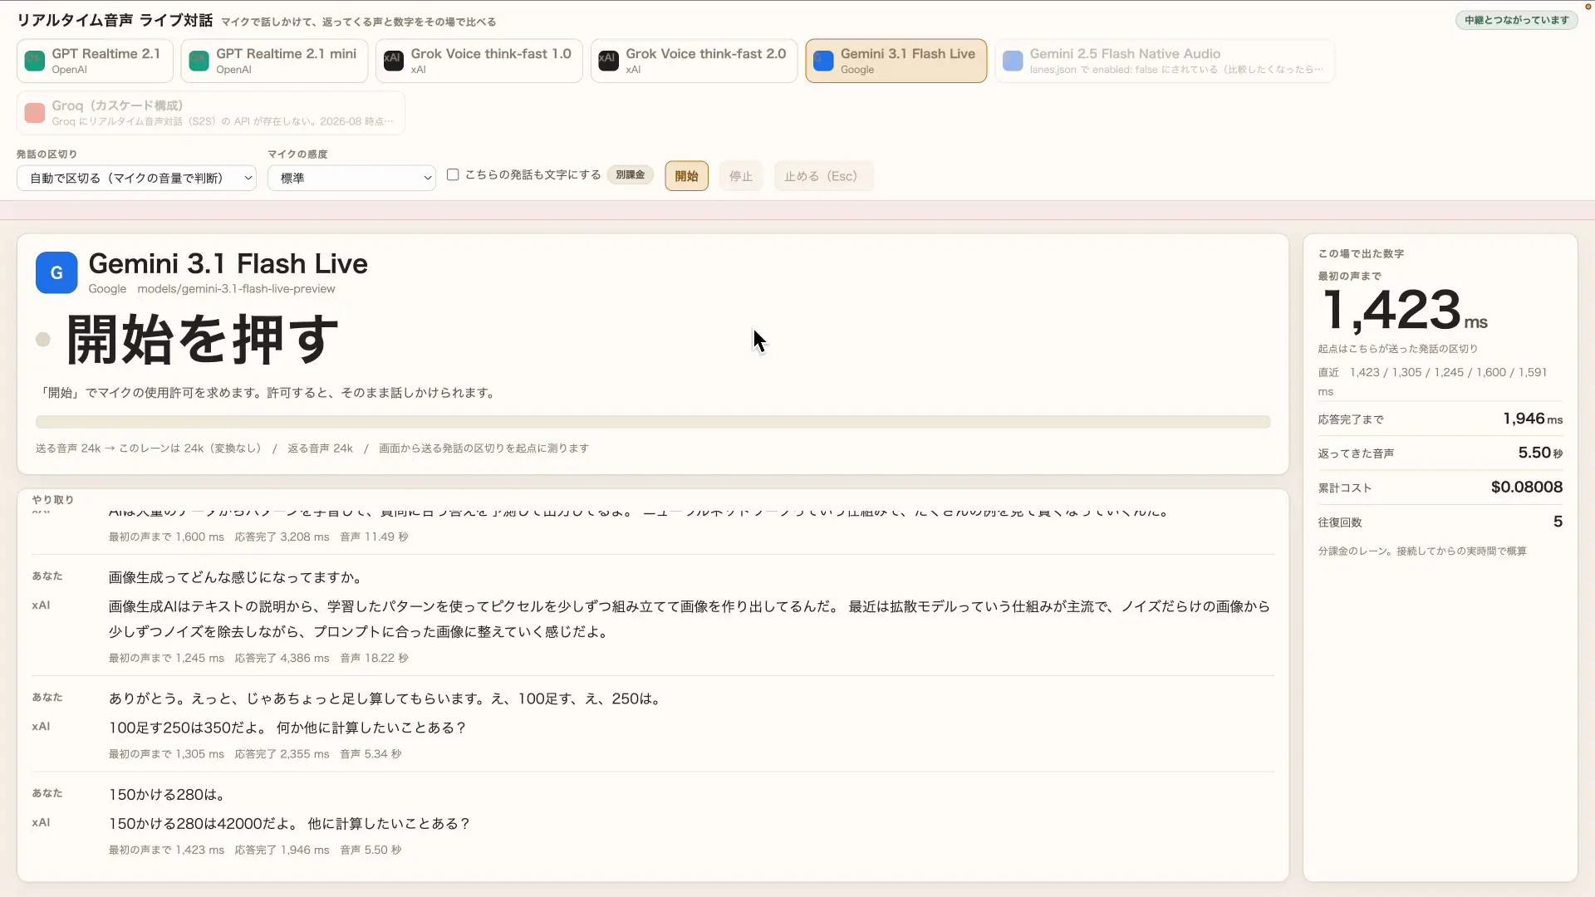This screenshot has width=1595, height=897.
Task: Click the ありがとう。えっと user message
Action: pyautogui.click(x=387, y=698)
